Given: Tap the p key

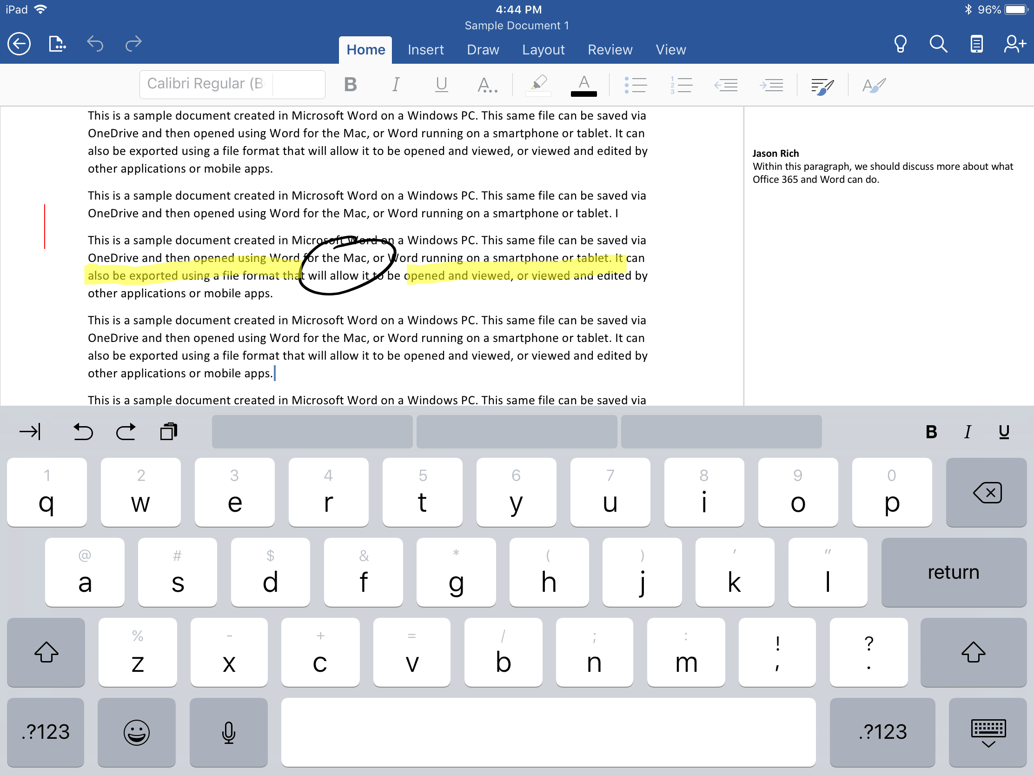Looking at the screenshot, I should pyautogui.click(x=892, y=492).
